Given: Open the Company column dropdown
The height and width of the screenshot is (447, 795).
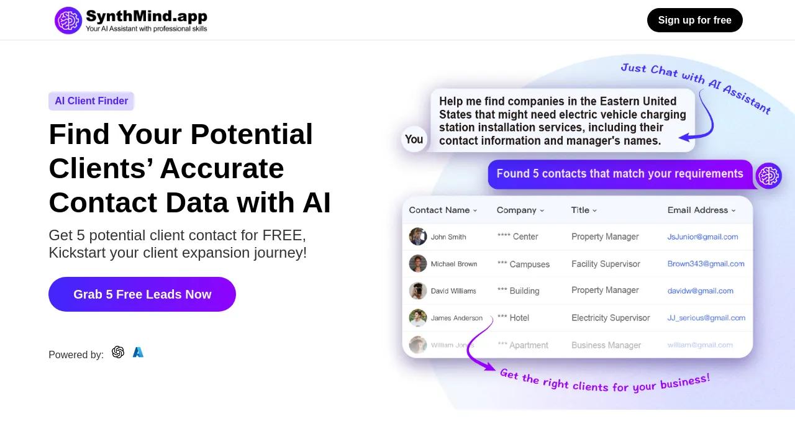Looking at the screenshot, I should [542, 210].
